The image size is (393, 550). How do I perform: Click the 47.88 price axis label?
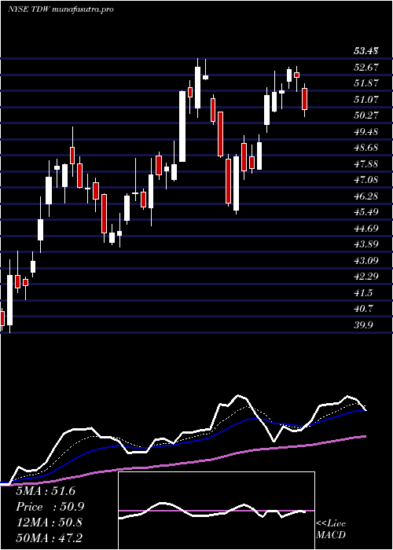[365, 163]
